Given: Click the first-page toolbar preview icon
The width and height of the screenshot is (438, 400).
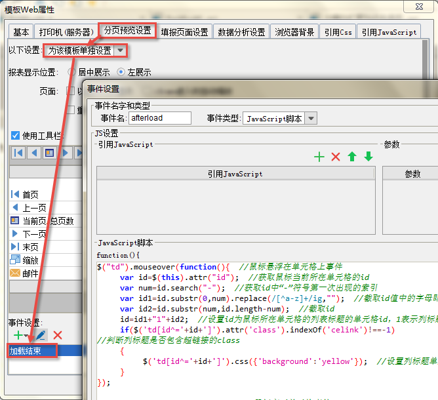Looking at the screenshot, I should 18,153.
